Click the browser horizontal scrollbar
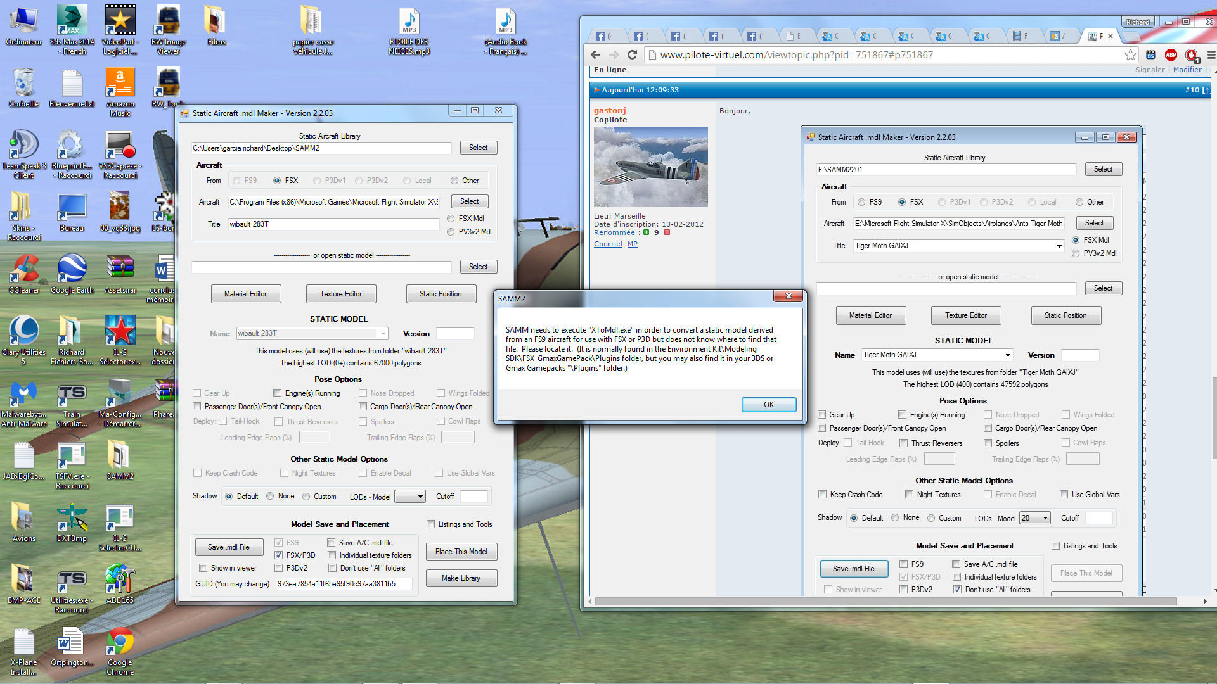The height and width of the screenshot is (684, 1217). [x=885, y=601]
